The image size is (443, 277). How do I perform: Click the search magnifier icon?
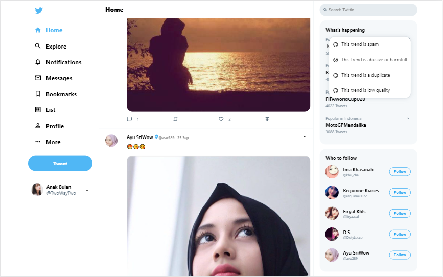point(325,10)
